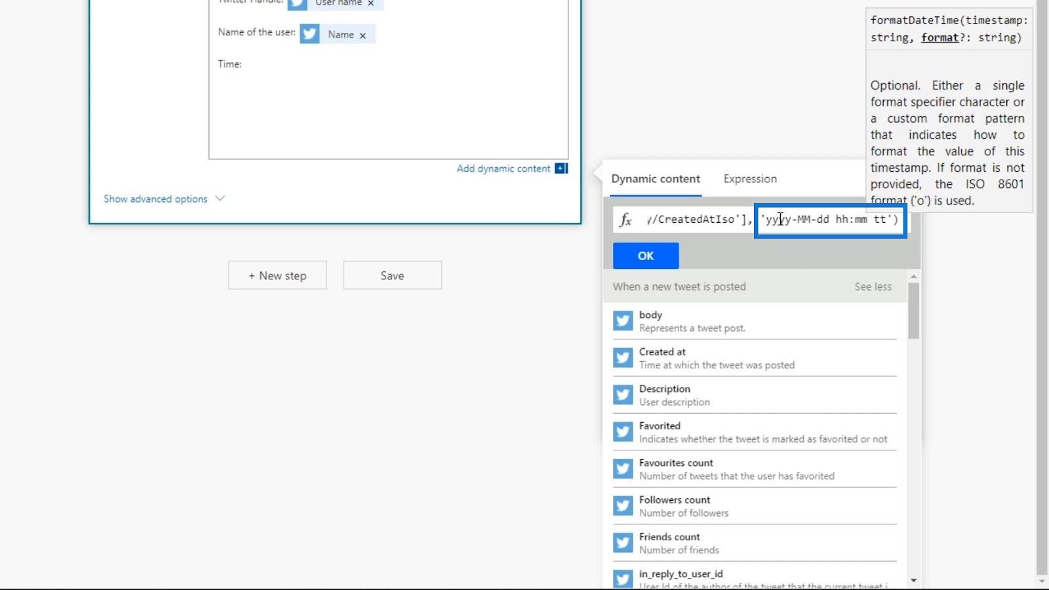Screen dimensions: 1049x590
Task: Click the Name token in message
Action: [x=338, y=34]
